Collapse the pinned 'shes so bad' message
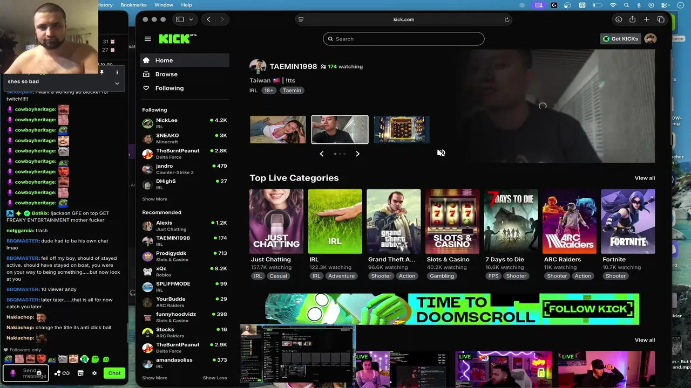The width and height of the screenshot is (691, 388). (x=117, y=83)
